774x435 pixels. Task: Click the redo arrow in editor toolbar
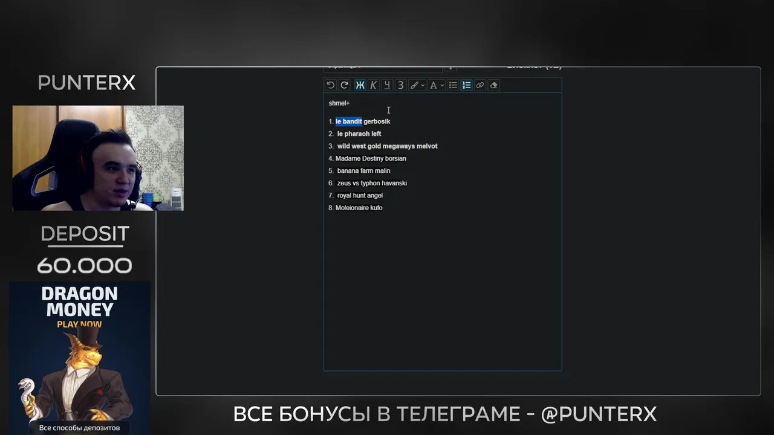(345, 85)
